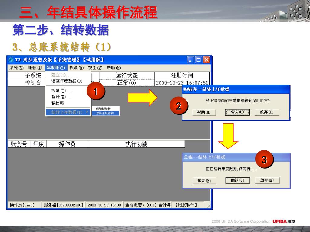310x232 pixels.
Task: Maximize the T3 系统管理 window
Action: 199,60
